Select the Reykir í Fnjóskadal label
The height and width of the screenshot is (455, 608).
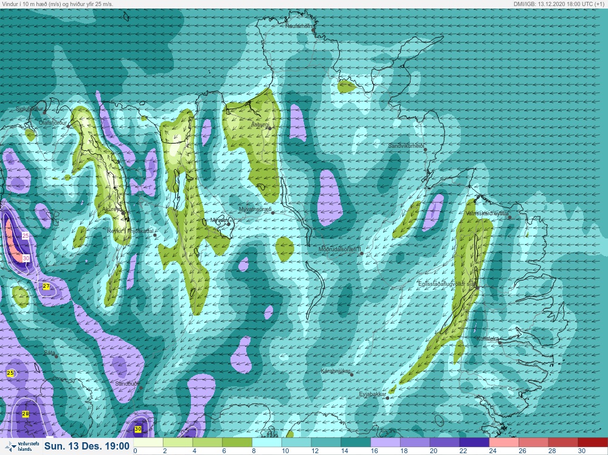point(130,231)
